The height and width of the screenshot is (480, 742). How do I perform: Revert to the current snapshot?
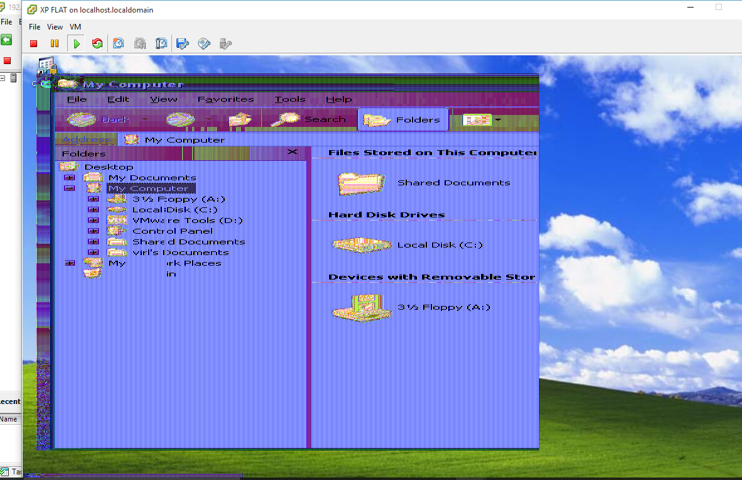click(140, 44)
